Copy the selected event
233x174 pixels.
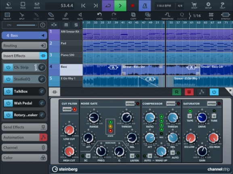coord(133,16)
